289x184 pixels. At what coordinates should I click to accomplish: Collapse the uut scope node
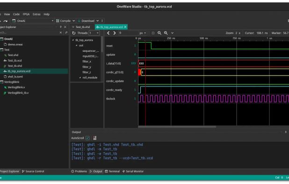click(x=77, y=45)
